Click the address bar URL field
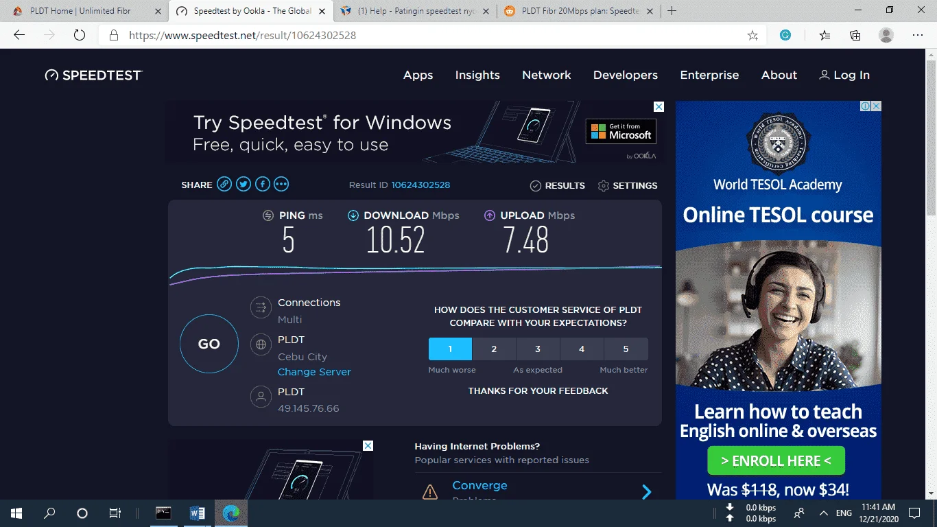 click(x=432, y=36)
